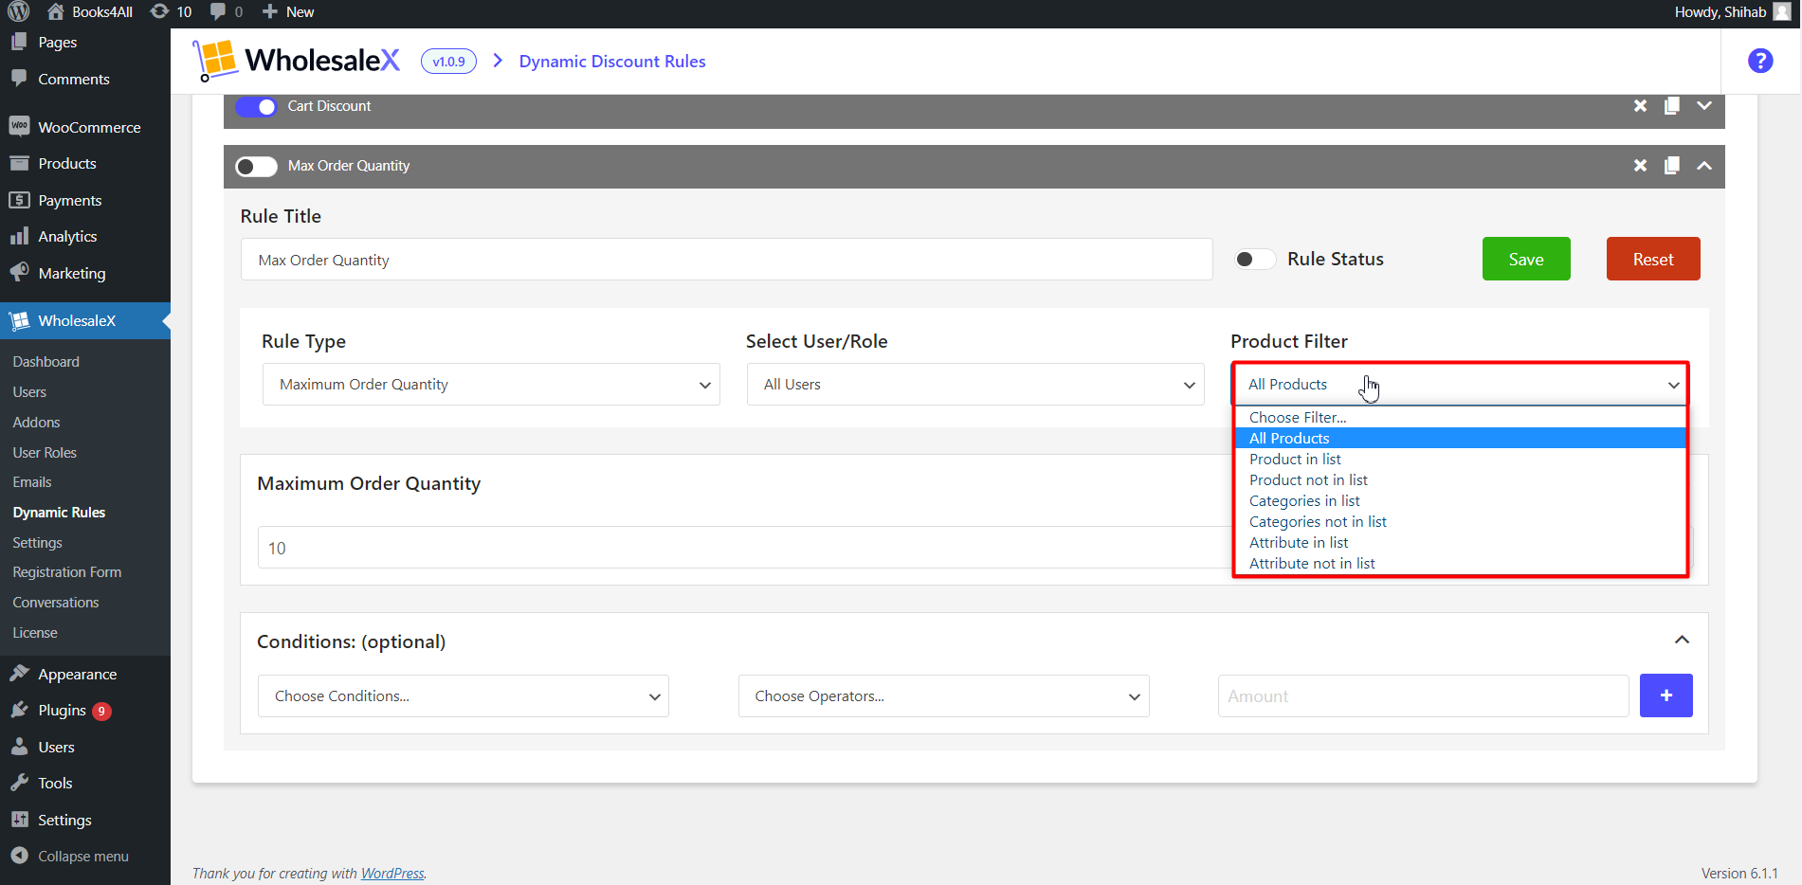Open the Dynamic Discount Rules breadcrumb link
This screenshot has width=1802, height=885.
pos(612,61)
